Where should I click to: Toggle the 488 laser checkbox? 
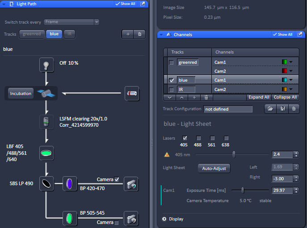click(x=199, y=138)
